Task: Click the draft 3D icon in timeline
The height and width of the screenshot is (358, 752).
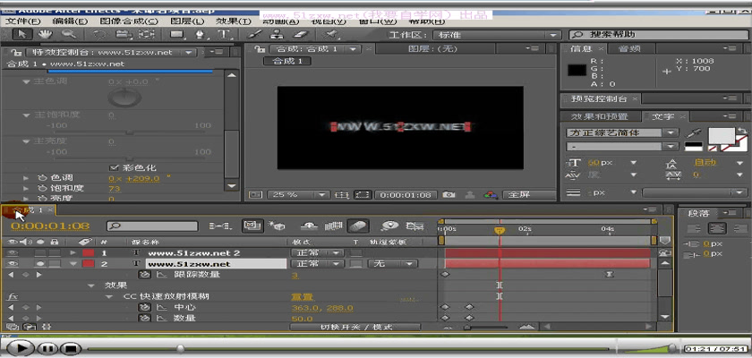Action: click(x=278, y=226)
